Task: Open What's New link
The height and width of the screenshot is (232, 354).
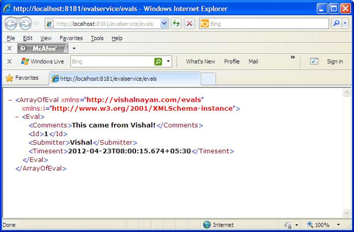Action: pyautogui.click(x=200, y=62)
